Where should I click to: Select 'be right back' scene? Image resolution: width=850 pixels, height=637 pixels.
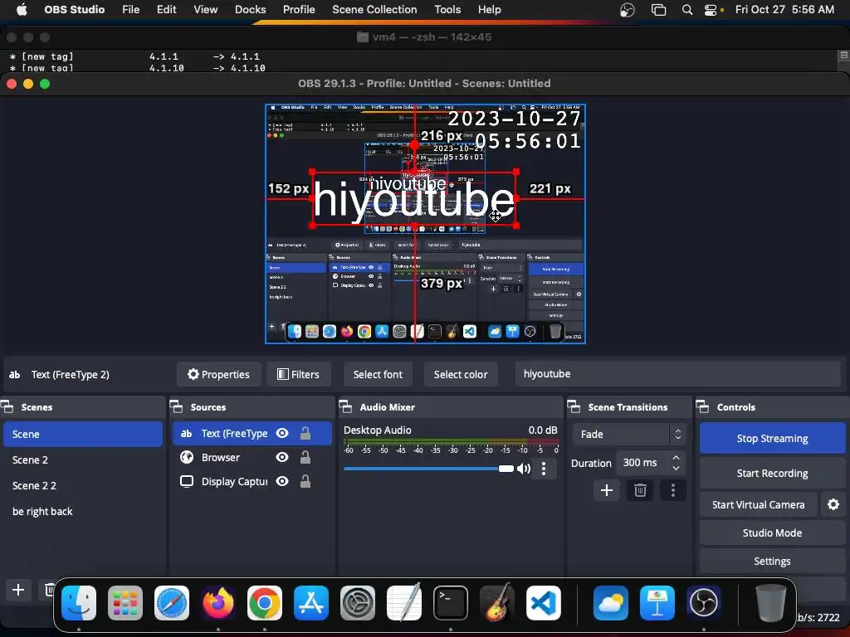(83, 511)
